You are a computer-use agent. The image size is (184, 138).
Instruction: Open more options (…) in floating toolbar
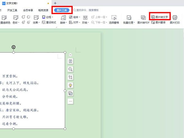click(x=71, y=101)
